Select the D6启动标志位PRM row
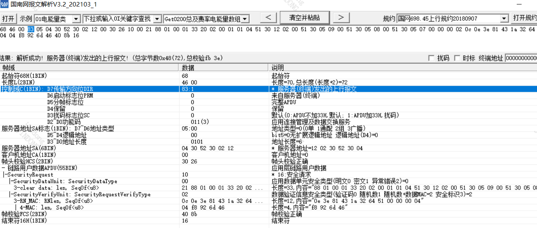 [x=268, y=96]
